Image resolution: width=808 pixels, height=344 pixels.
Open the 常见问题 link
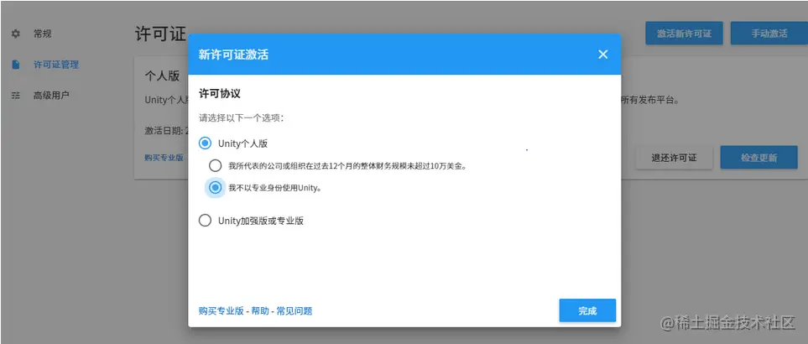pyautogui.click(x=295, y=311)
